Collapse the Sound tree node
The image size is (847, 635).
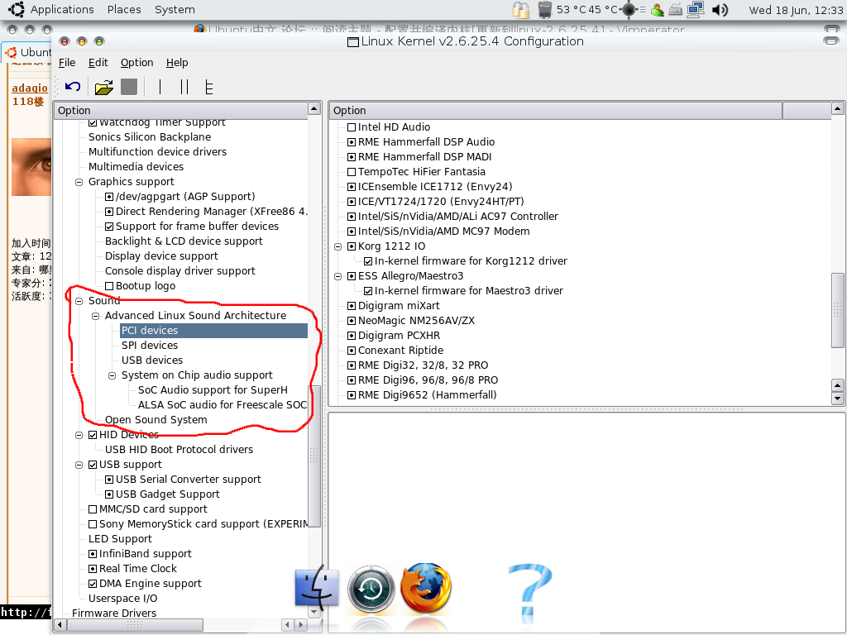pyautogui.click(x=79, y=301)
